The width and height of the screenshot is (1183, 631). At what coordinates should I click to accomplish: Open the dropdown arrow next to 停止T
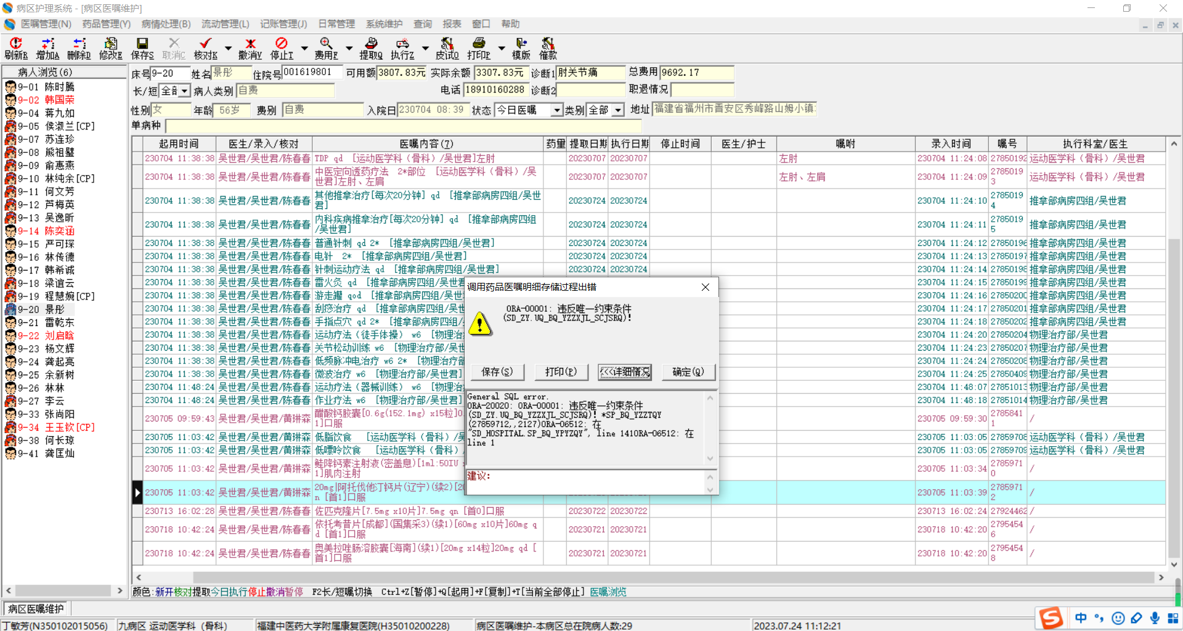pyautogui.click(x=304, y=48)
